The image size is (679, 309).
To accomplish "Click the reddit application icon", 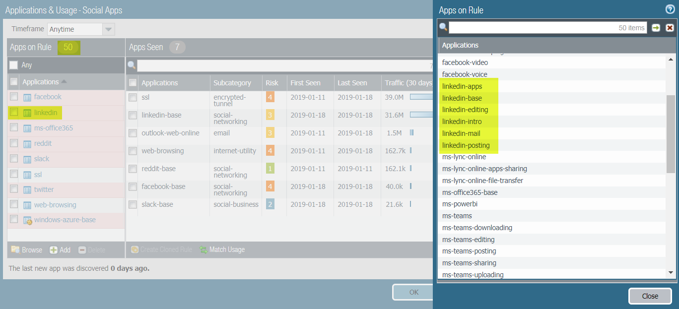I will pyautogui.click(x=27, y=144).
